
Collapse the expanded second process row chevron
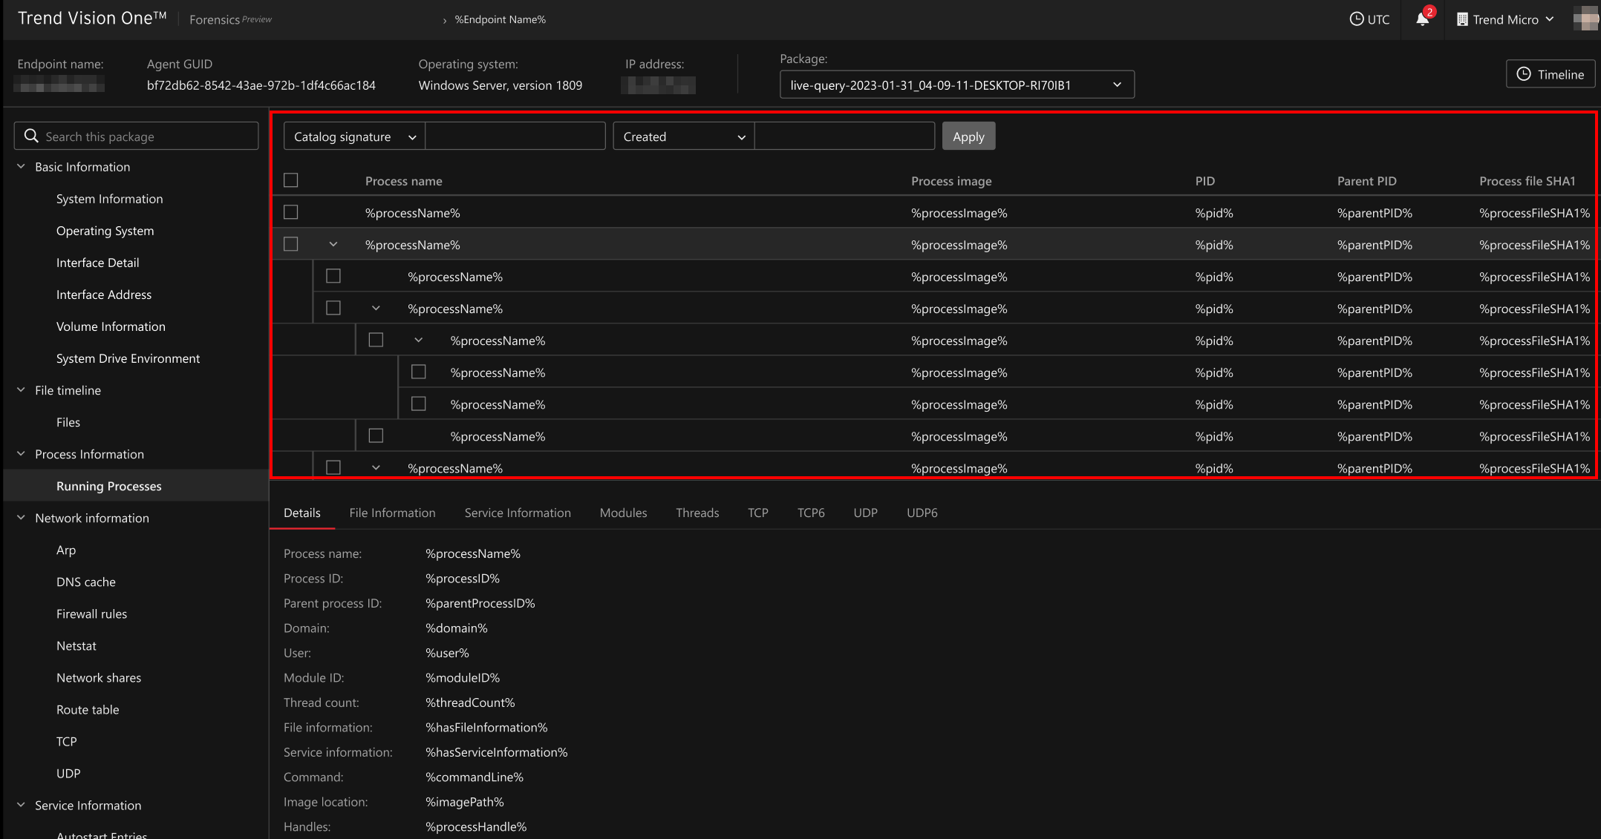point(333,244)
